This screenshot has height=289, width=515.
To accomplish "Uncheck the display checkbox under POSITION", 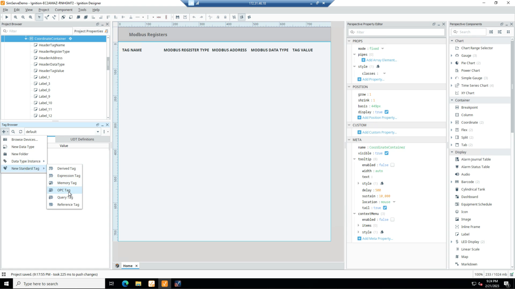I will click(386, 112).
